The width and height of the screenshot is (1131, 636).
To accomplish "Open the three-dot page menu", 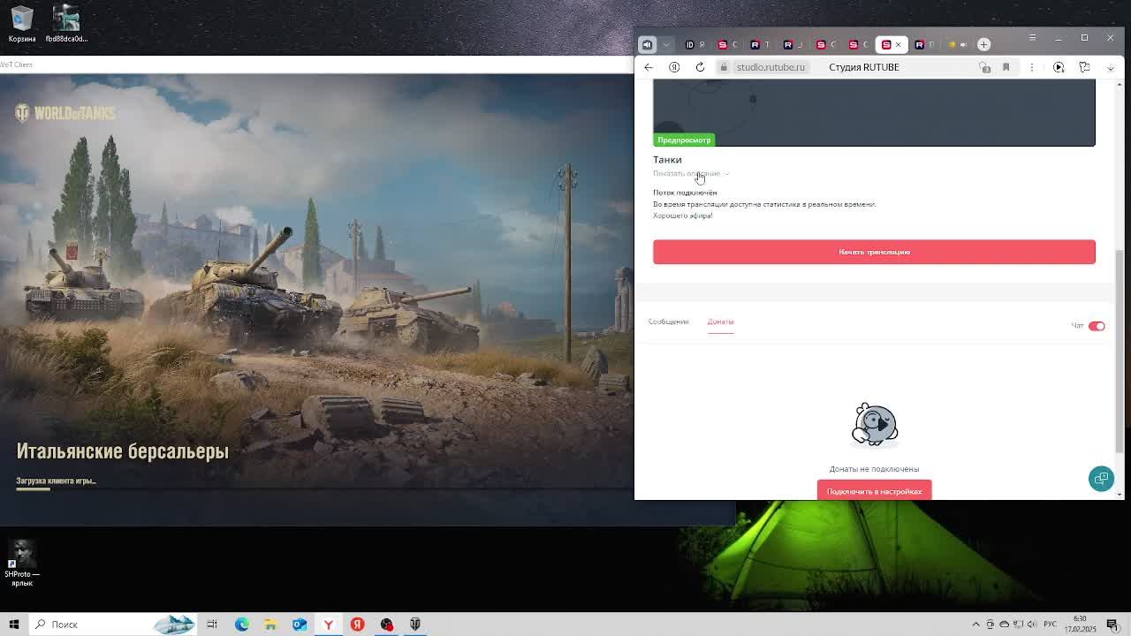I will (x=1031, y=67).
